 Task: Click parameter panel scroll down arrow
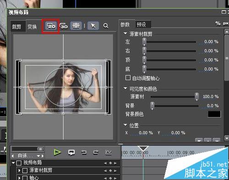[227, 138]
